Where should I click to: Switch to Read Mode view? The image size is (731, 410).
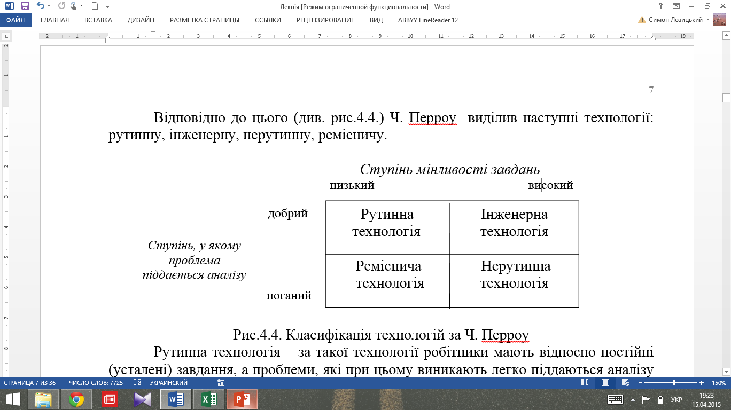tap(585, 383)
